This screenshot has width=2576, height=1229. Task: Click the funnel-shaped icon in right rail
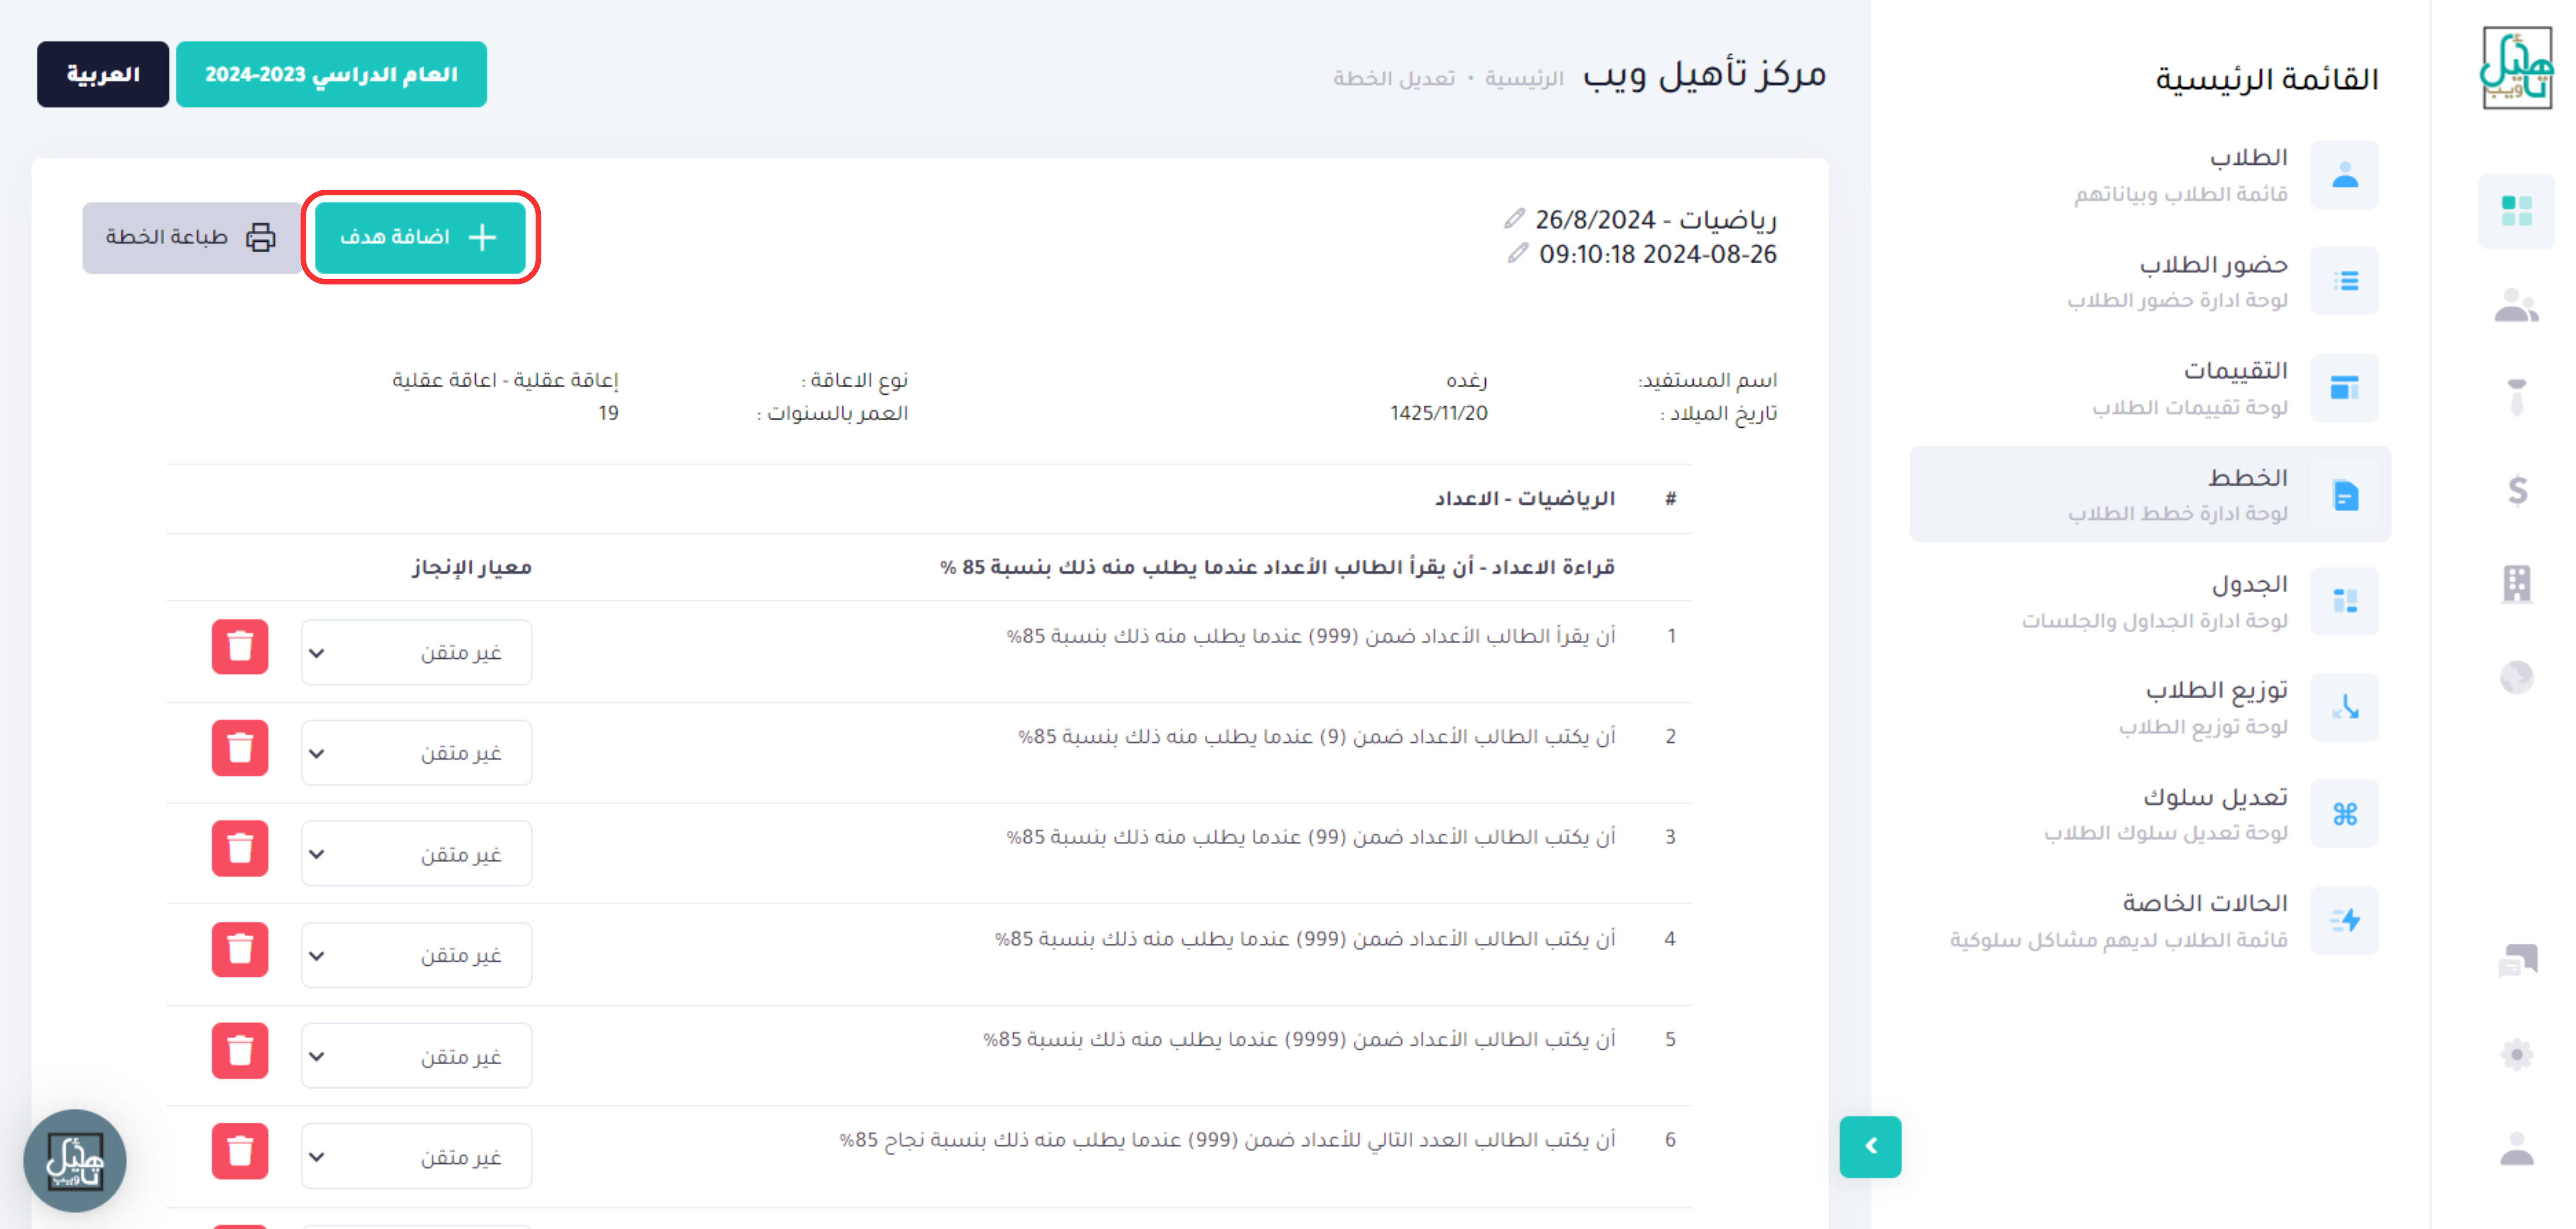pyautogui.click(x=2517, y=397)
